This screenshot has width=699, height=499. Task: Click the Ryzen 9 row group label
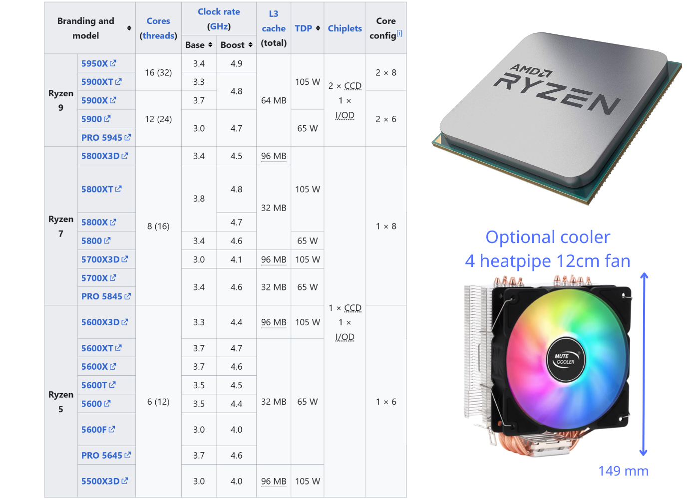point(61,100)
